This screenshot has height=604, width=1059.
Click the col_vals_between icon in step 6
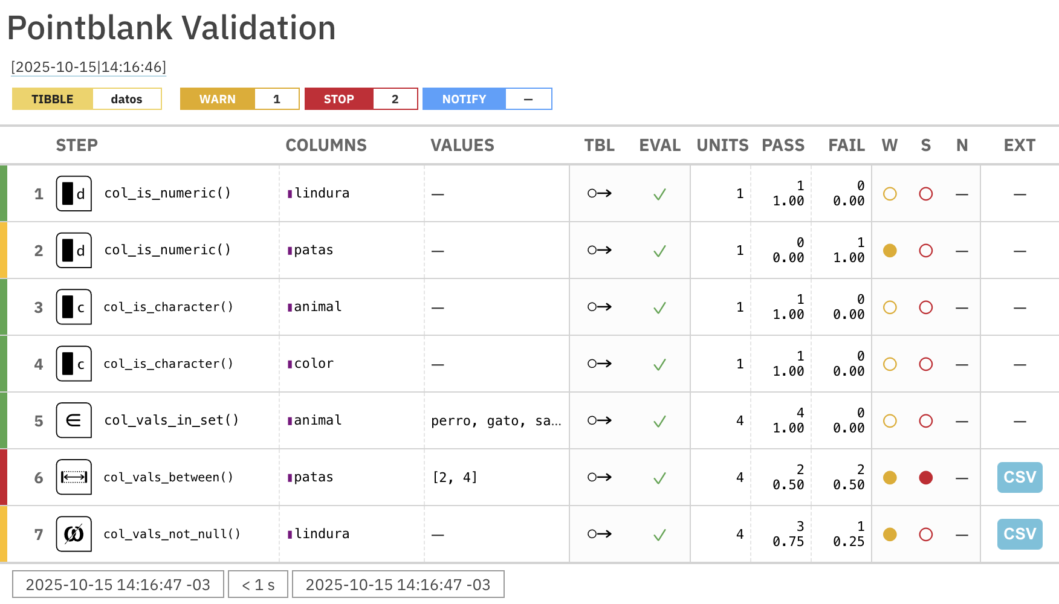tap(74, 477)
